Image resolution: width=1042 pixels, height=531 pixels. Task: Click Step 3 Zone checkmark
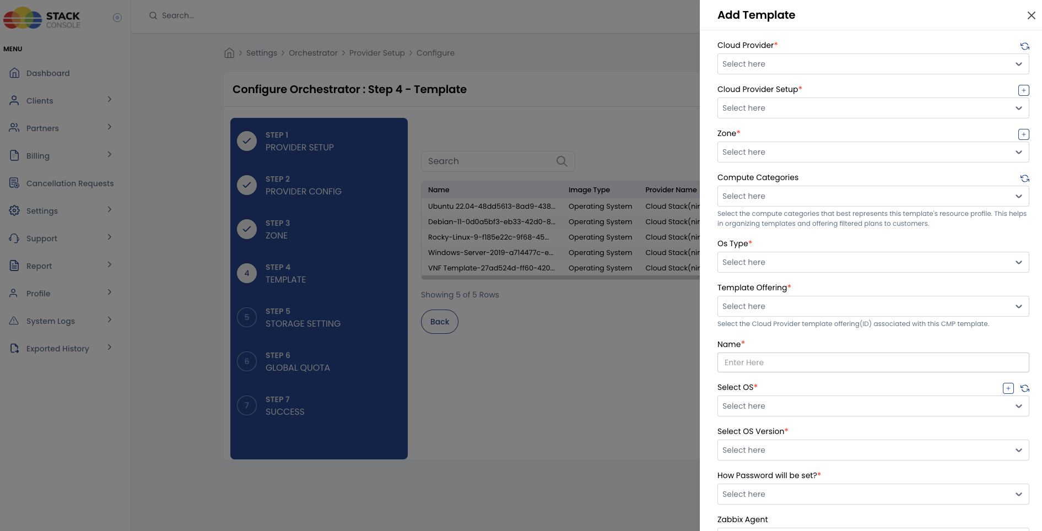coord(247,229)
